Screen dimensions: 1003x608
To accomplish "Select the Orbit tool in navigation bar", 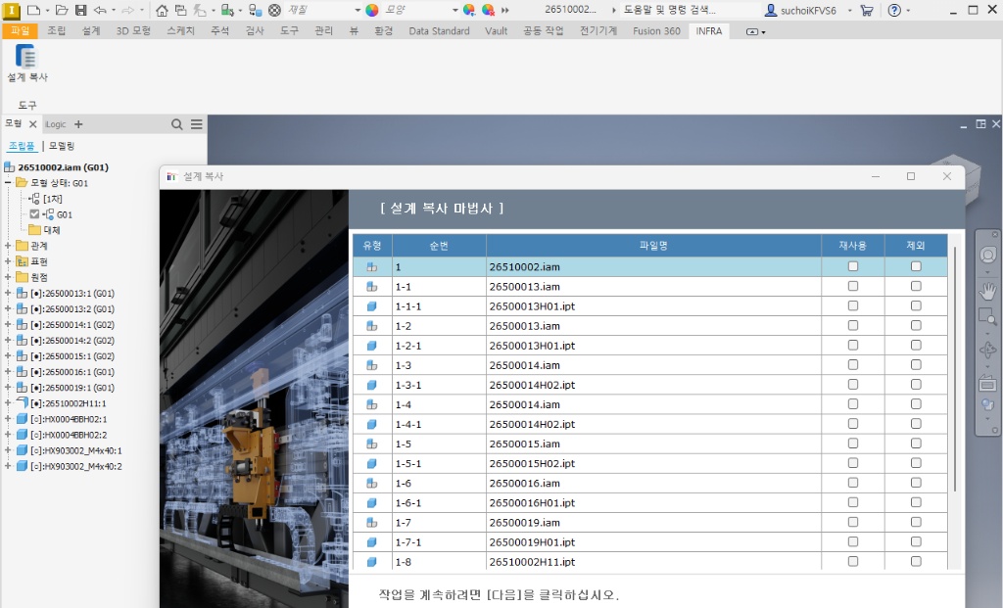I will [987, 350].
